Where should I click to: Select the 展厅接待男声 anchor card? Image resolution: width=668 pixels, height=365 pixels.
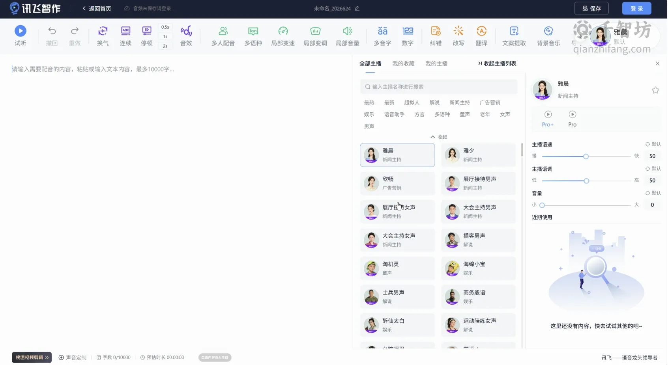tap(478, 183)
